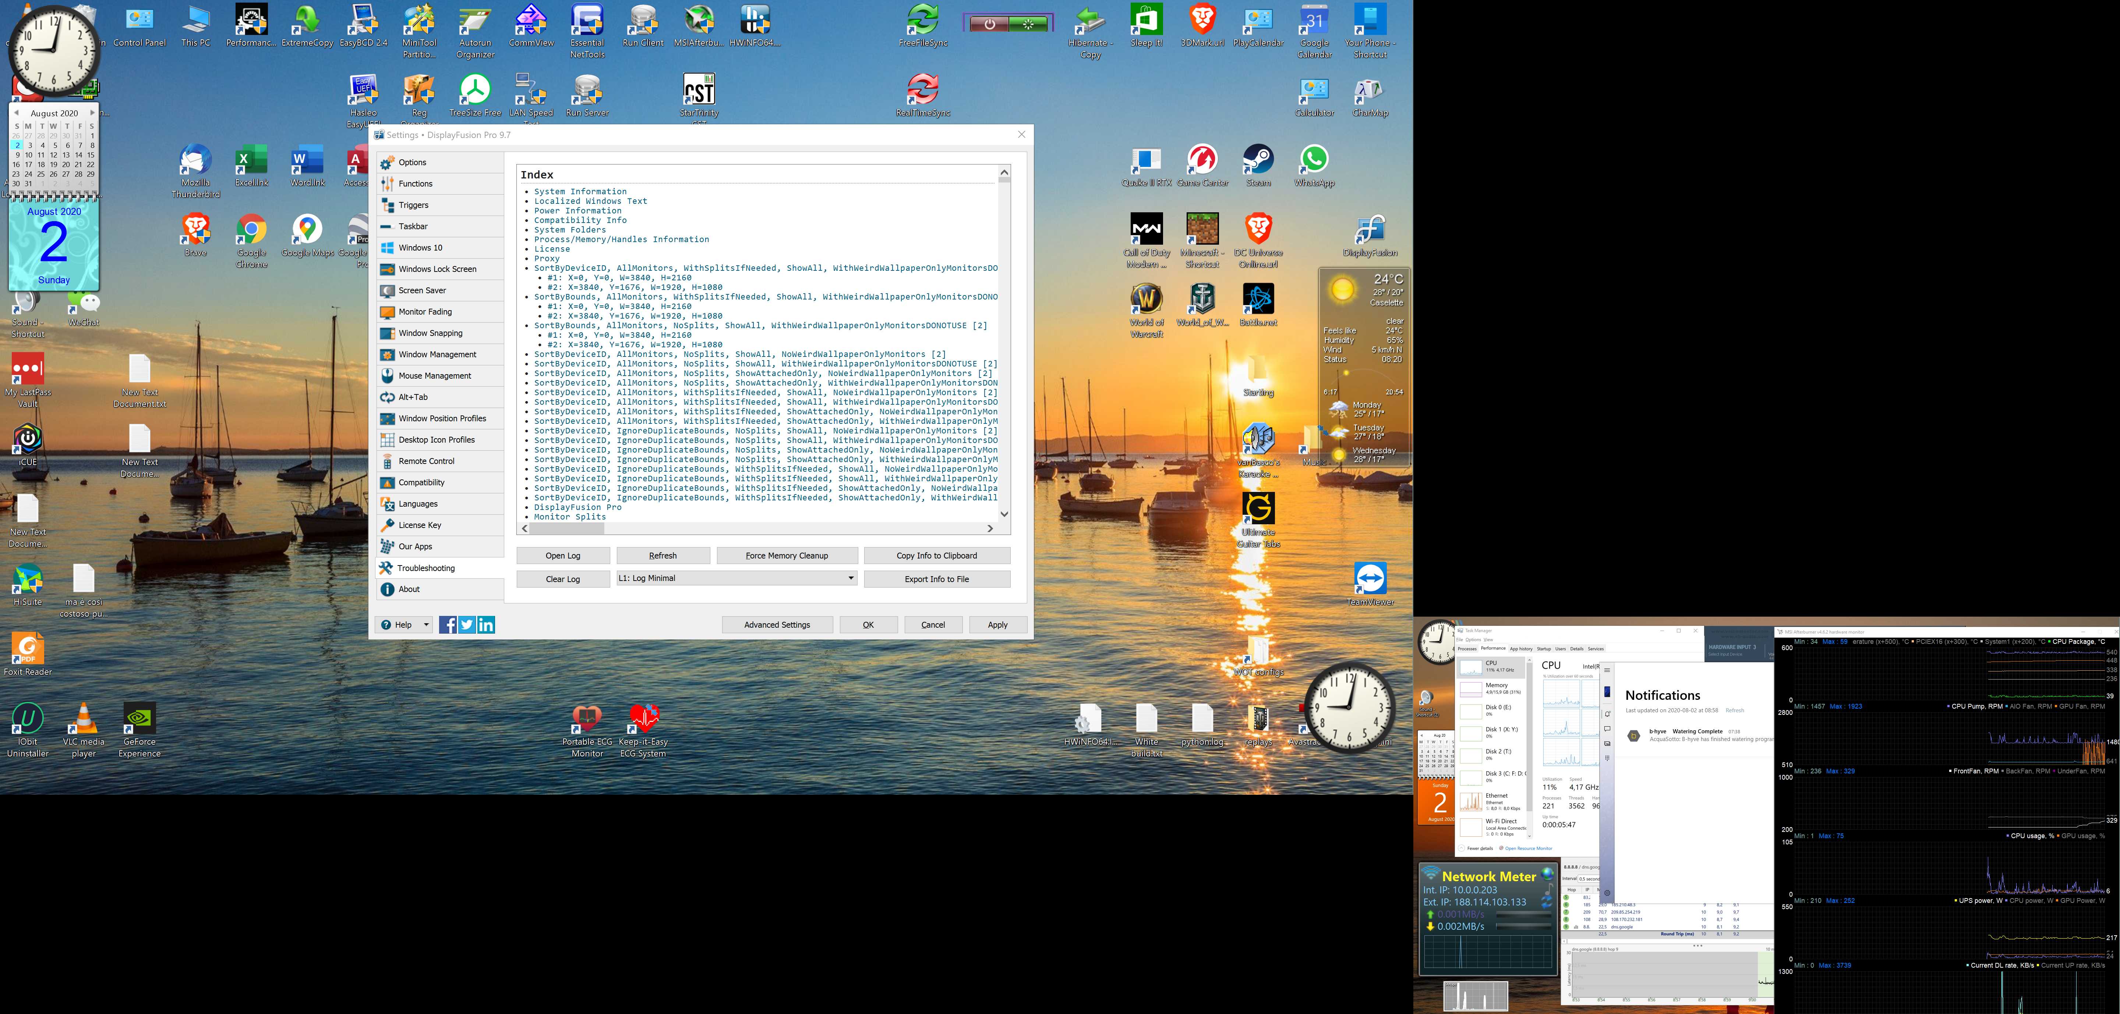Click the System Information index link
This screenshot has width=2120, height=1014.
(579, 192)
